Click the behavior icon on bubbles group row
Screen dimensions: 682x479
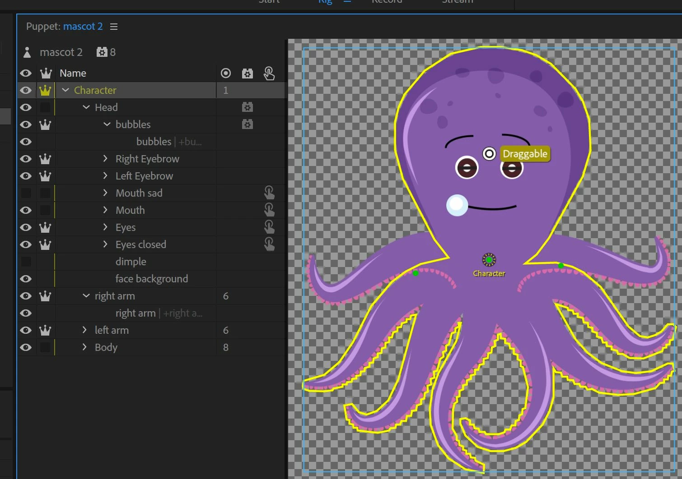coord(247,124)
